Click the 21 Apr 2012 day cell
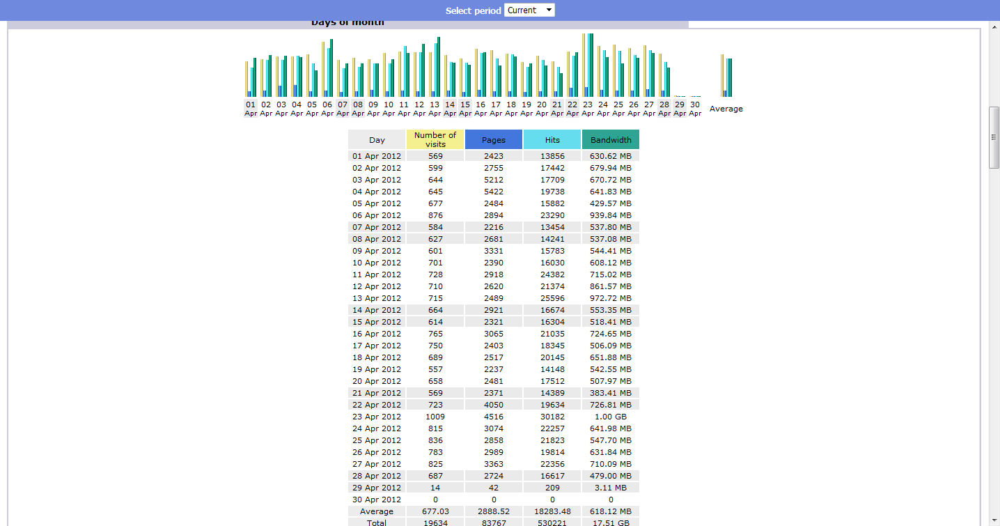 pos(377,393)
